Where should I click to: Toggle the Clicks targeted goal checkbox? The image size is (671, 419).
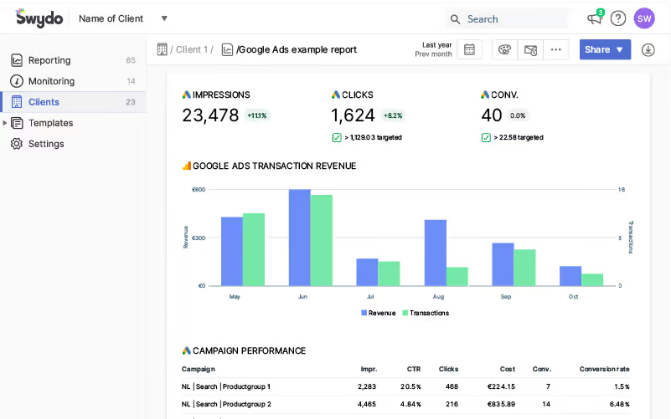point(337,137)
